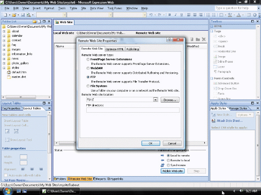Image resolution: width=261 pixels, height=195 pixels.
Task: Click the dialog's Help question mark button
Action: coord(169,39)
